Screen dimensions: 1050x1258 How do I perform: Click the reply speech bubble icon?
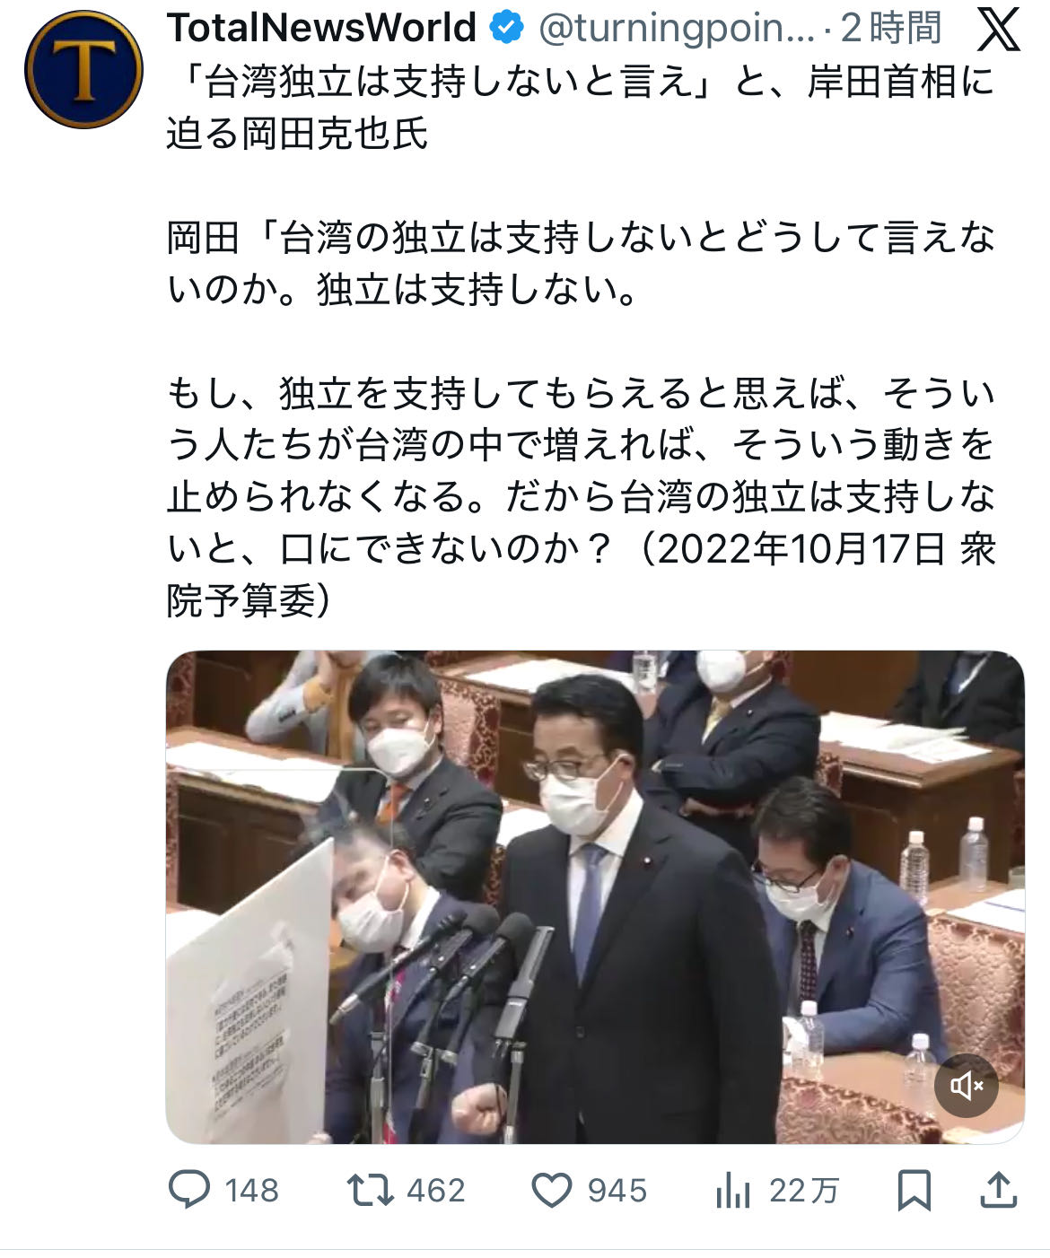point(189,1190)
